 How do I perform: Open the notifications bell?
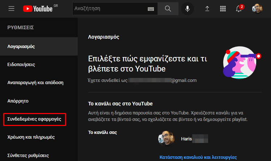pyautogui.click(x=239, y=8)
